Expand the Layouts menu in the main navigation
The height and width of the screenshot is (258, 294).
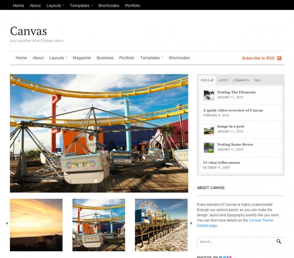(58, 58)
